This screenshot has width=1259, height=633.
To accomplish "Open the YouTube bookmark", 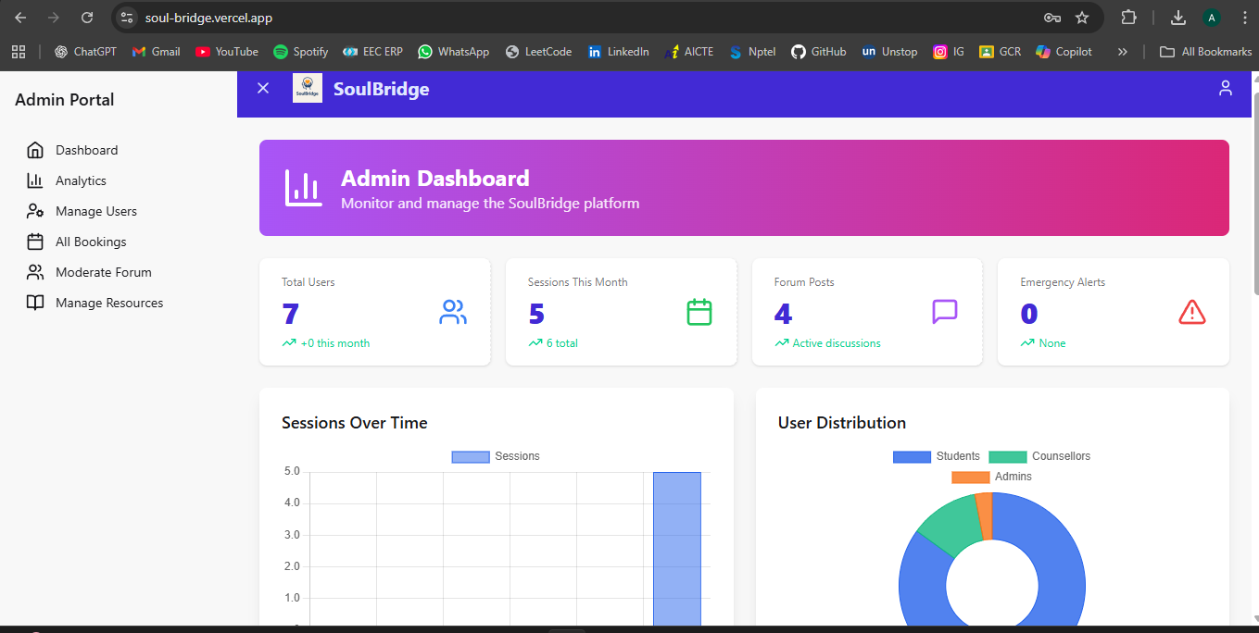I will 227,52.
